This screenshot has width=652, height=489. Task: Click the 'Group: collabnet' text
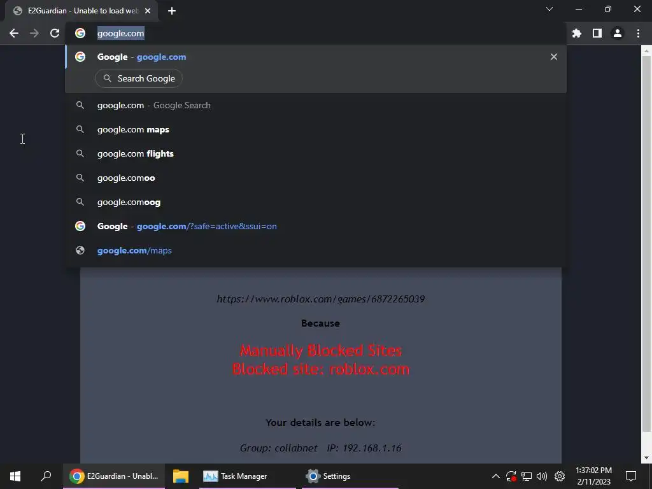click(x=279, y=448)
